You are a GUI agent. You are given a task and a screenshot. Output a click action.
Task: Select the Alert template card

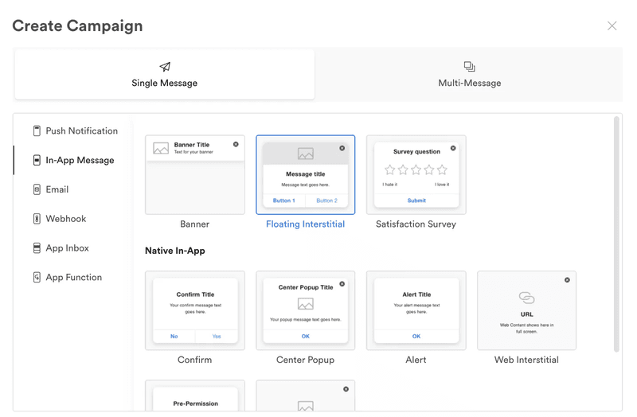416,311
